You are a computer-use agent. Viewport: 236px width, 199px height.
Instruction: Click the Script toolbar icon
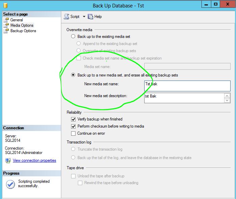(66, 17)
